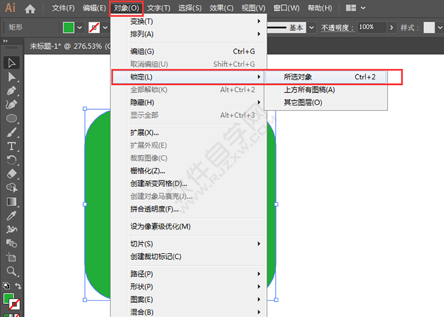The image size is (444, 317).
Task: Open the 对象(O) menu
Action: [126, 8]
